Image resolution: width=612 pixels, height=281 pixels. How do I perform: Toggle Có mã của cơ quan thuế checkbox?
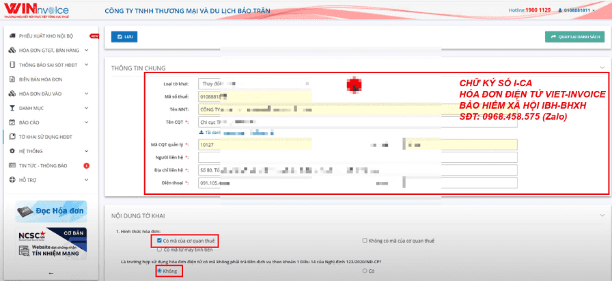tap(159, 241)
